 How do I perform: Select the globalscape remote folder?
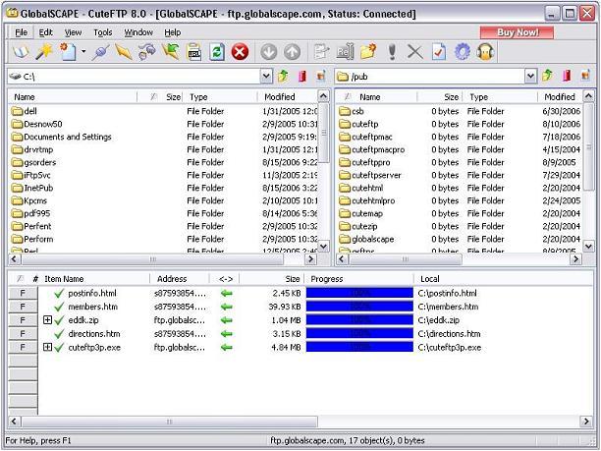(x=366, y=239)
